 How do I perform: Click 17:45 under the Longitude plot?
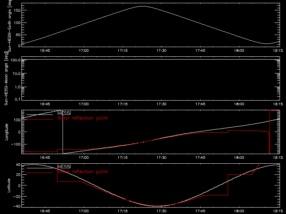tap(200, 158)
